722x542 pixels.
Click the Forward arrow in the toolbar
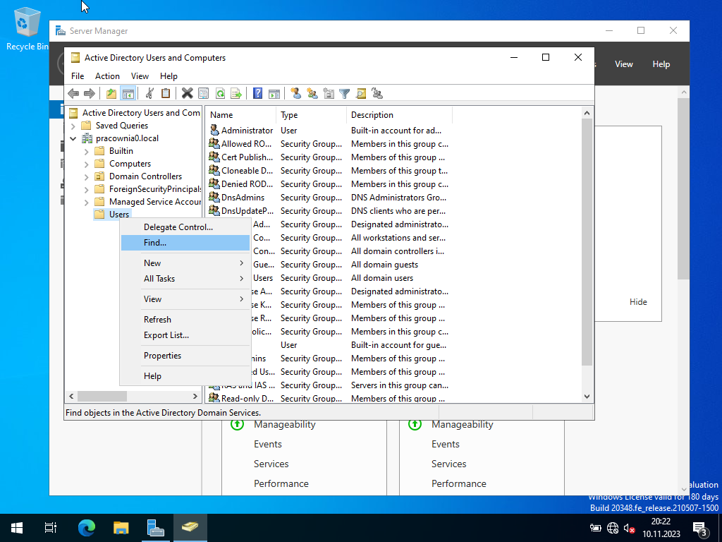pyautogui.click(x=90, y=94)
